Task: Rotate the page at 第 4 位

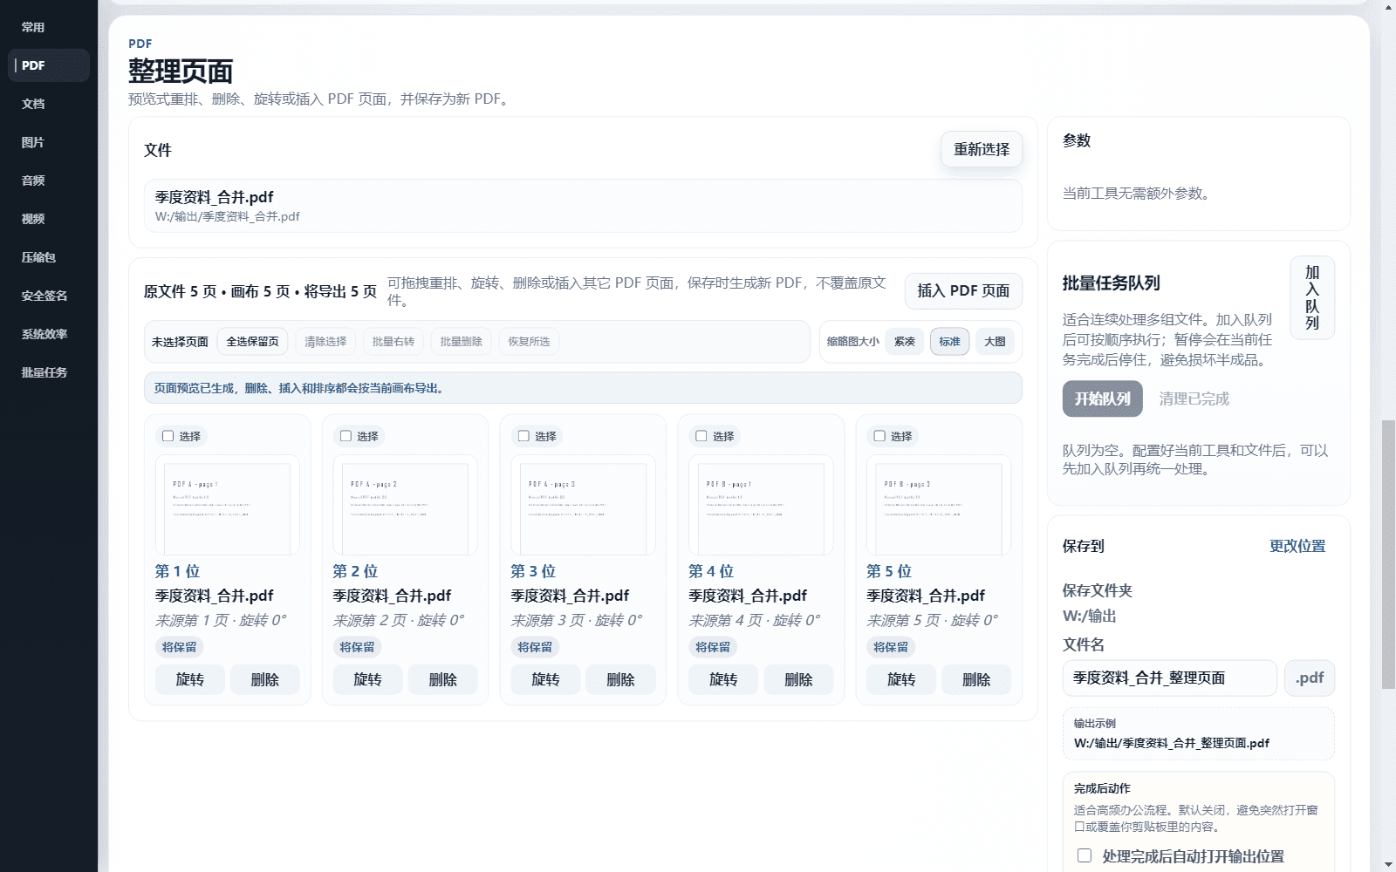Action: click(723, 679)
